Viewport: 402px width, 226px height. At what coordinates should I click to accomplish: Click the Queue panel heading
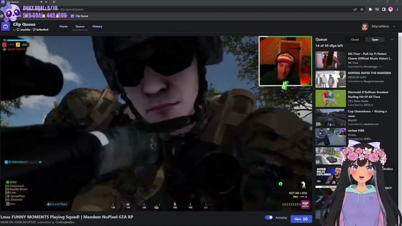pyautogui.click(x=321, y=40)
